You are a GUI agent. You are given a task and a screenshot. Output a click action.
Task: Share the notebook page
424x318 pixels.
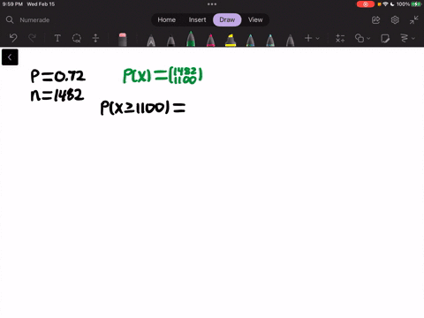[376, 20]
